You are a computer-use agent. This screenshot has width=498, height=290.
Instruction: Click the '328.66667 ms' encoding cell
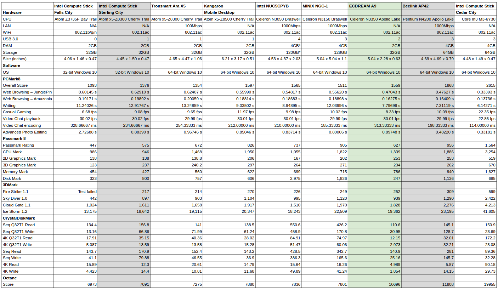(x=75, y=125)
